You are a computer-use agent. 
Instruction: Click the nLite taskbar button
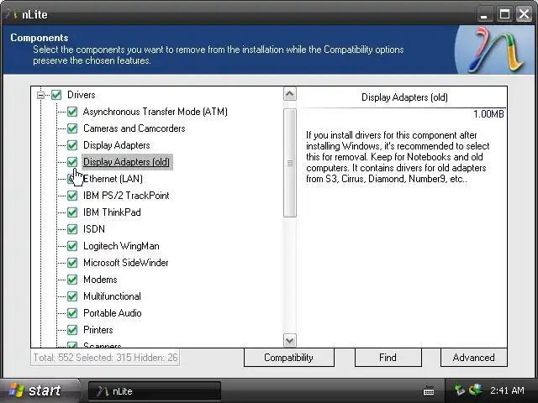tap(155, 391)
